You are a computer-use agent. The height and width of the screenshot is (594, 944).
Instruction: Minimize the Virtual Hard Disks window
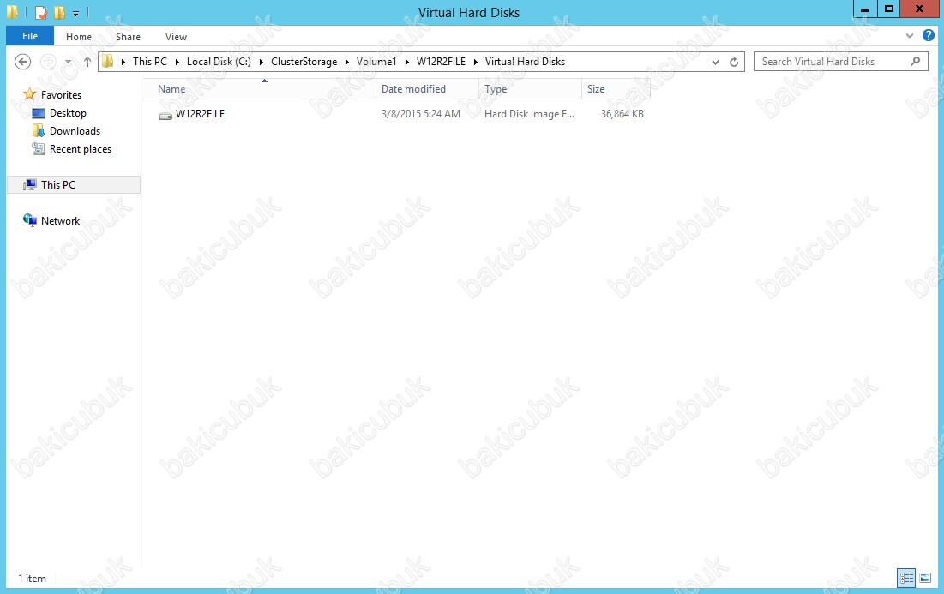865,9
